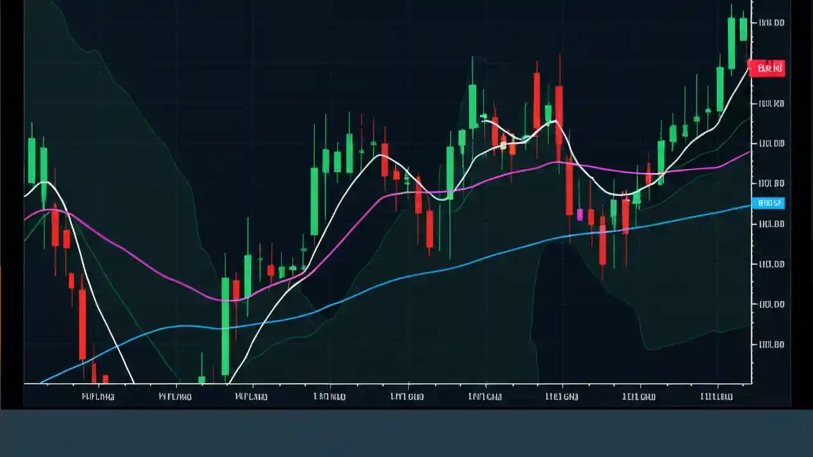The image size is (813, 457).
Task: Click the blue price tag on right axis
Action: click(x=769, y=203)
